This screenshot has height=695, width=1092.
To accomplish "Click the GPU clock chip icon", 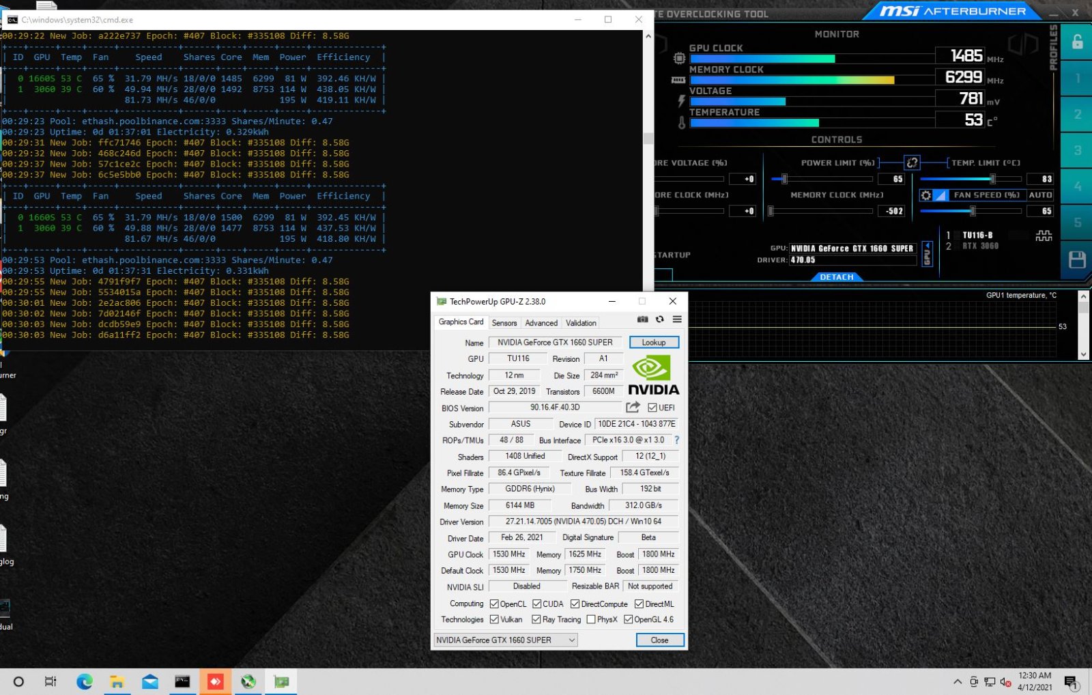I will tap(679, 59).
